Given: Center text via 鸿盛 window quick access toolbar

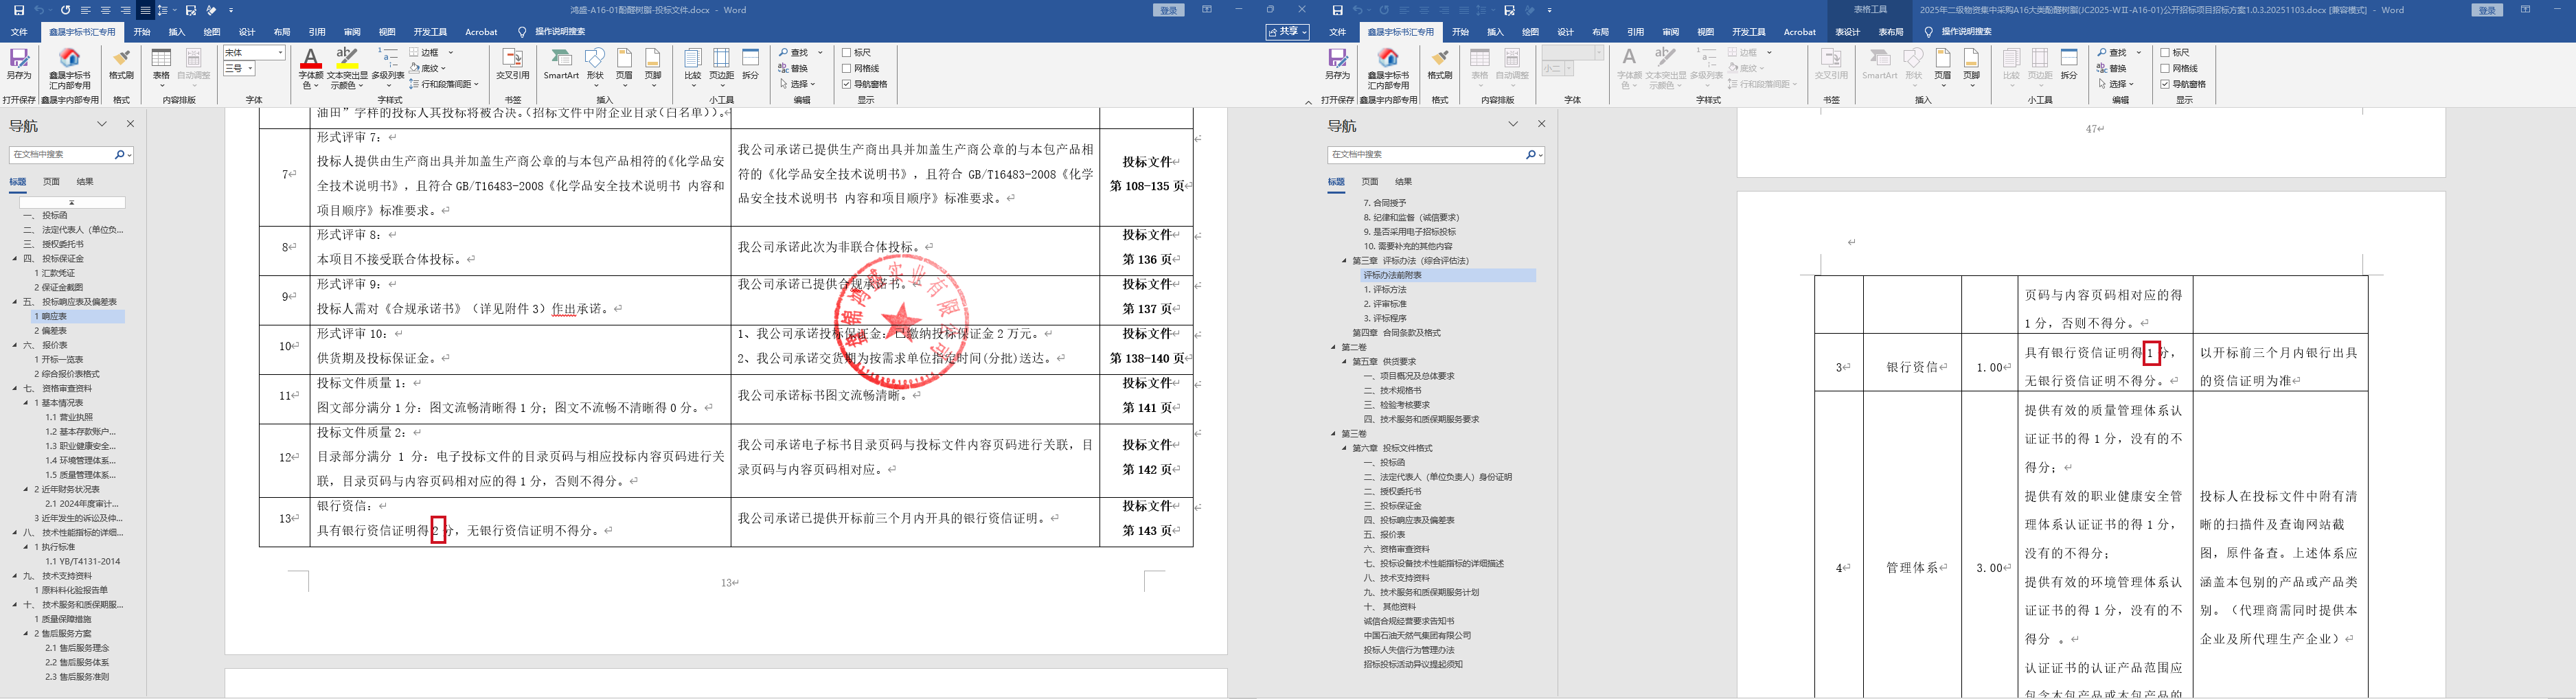Looking at the screenshot, I should 105,10.
